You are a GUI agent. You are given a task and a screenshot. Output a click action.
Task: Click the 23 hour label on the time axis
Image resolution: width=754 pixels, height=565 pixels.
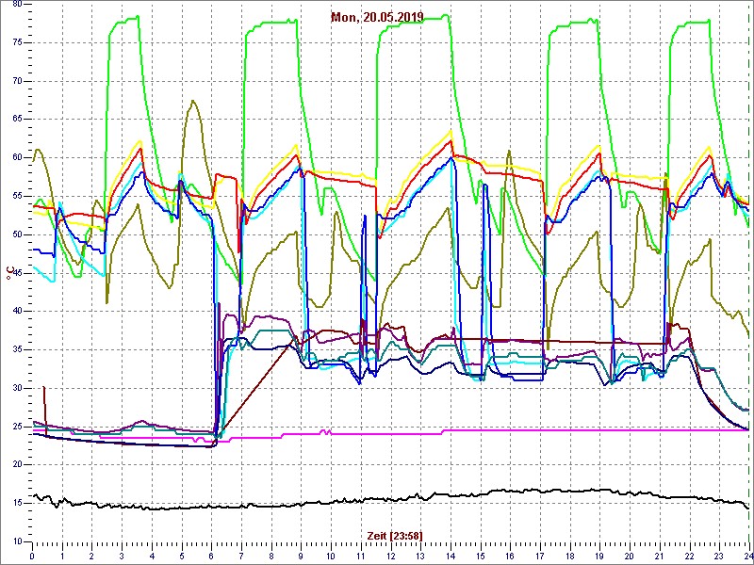[x=719, y=557]
